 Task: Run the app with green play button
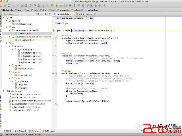coord(67,5)
